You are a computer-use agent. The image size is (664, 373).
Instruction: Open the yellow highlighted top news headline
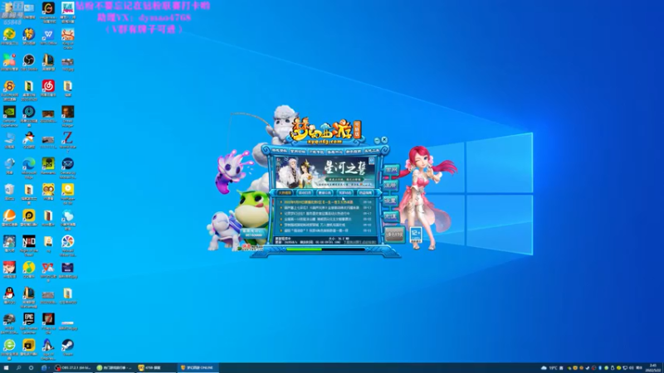click(319, 202)
